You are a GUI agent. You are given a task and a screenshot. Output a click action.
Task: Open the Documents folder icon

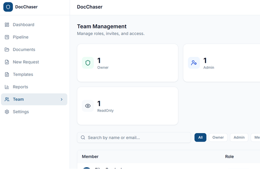click(x=7, y=49)
